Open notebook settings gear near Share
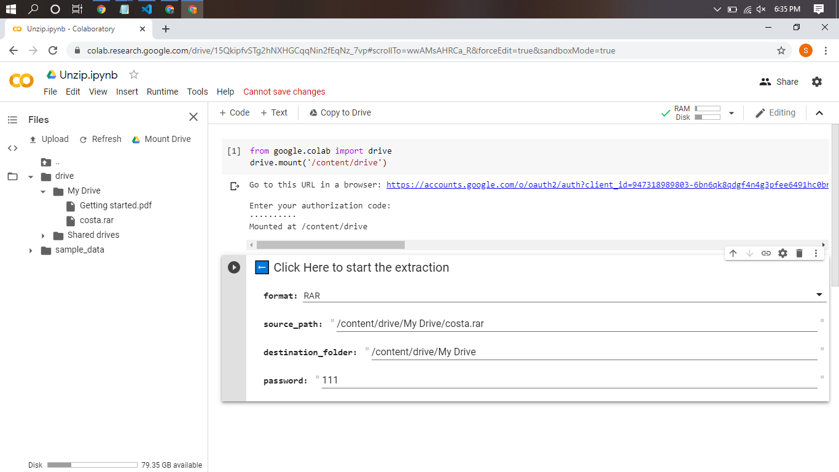The image size is (839, 472). pyautogui.click(x=816, y=82)
